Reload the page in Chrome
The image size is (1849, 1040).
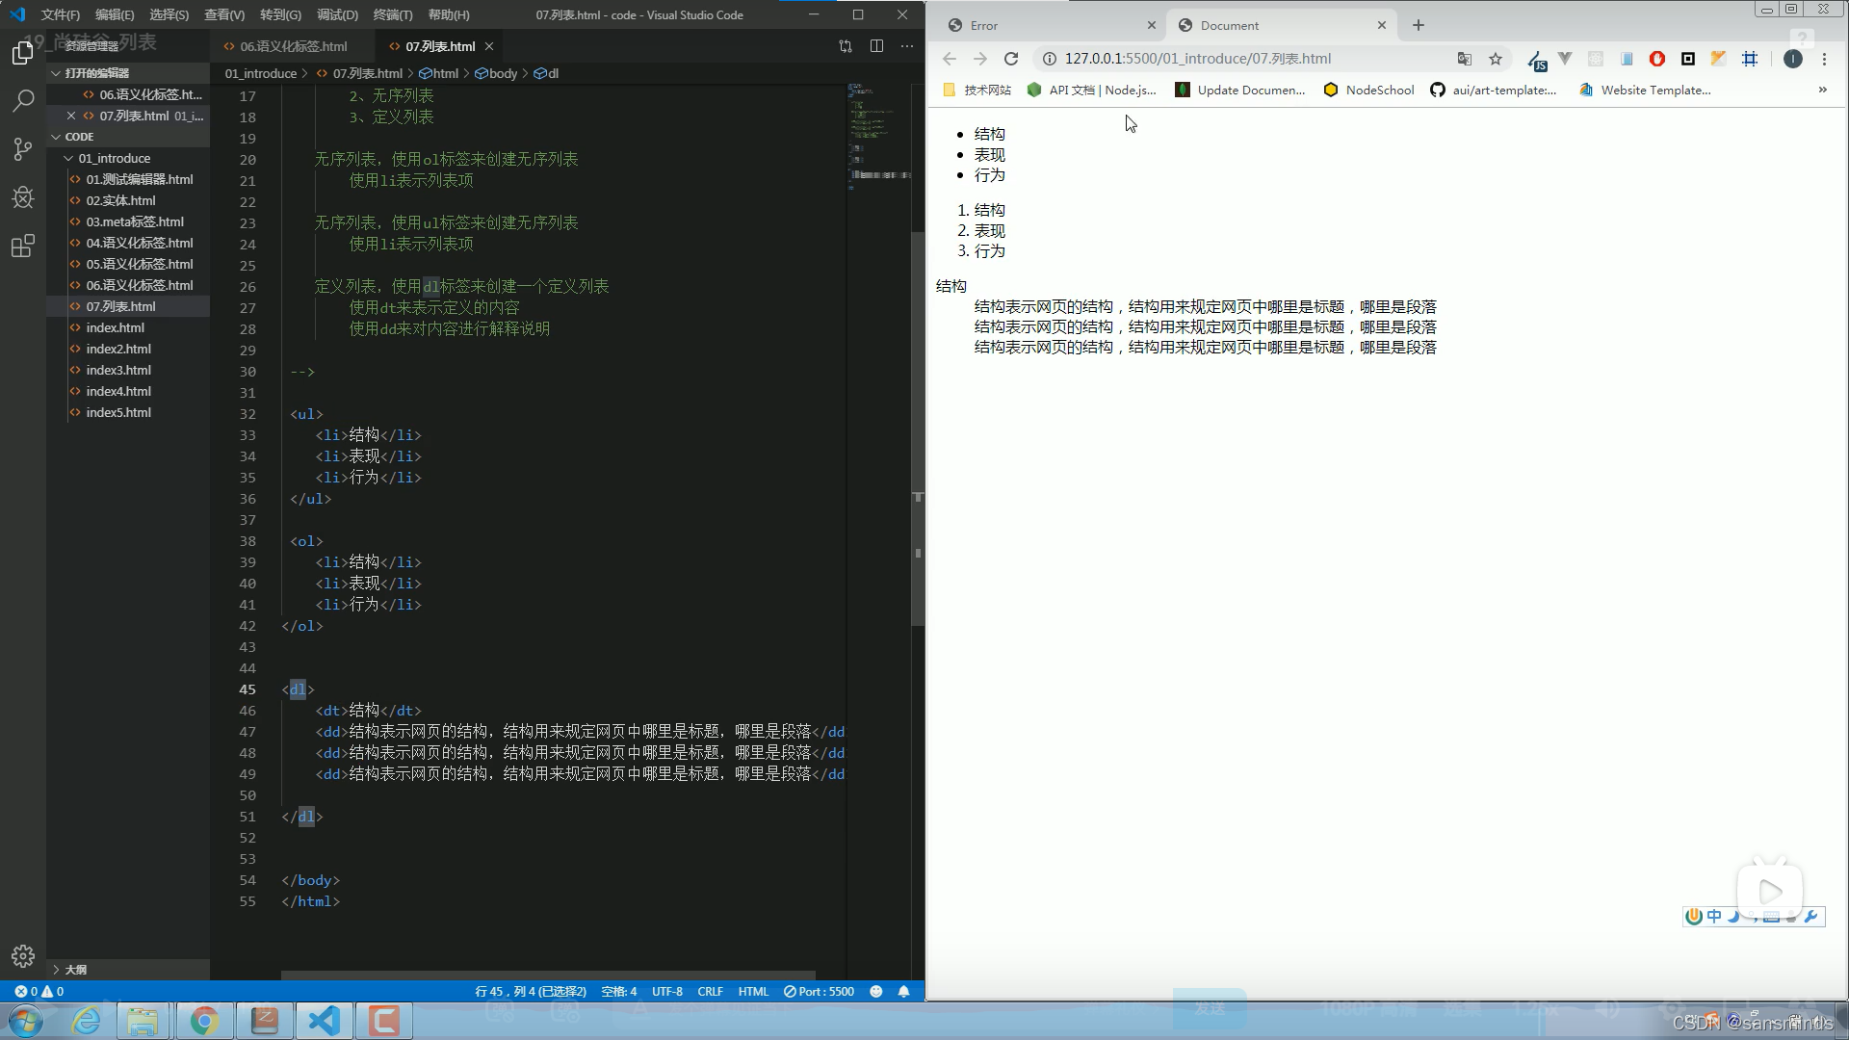pos(1011,59)
